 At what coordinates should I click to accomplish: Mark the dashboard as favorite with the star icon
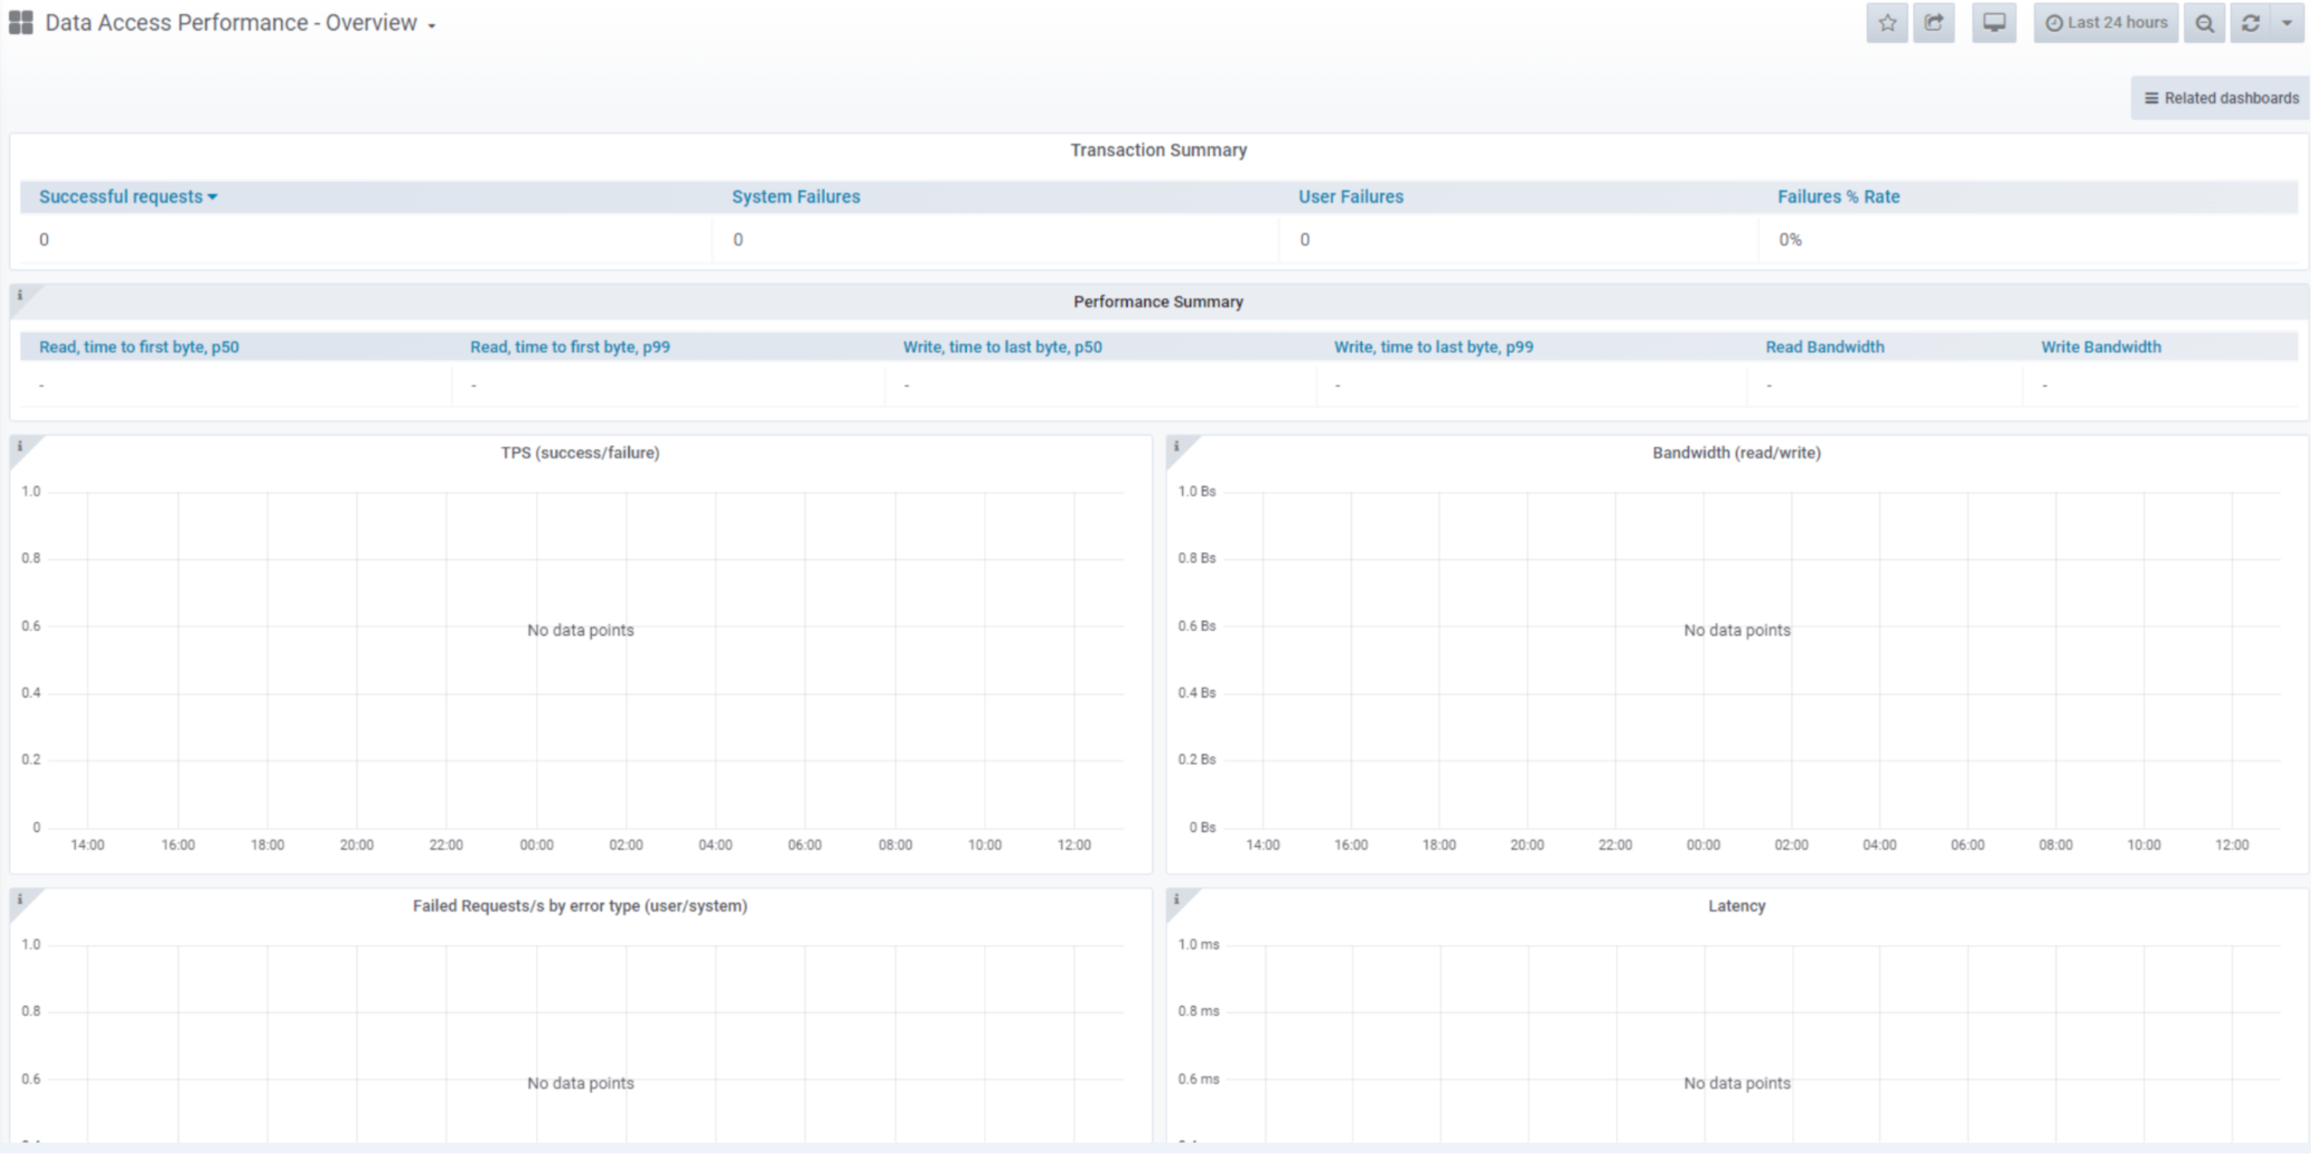[1888, 22]
